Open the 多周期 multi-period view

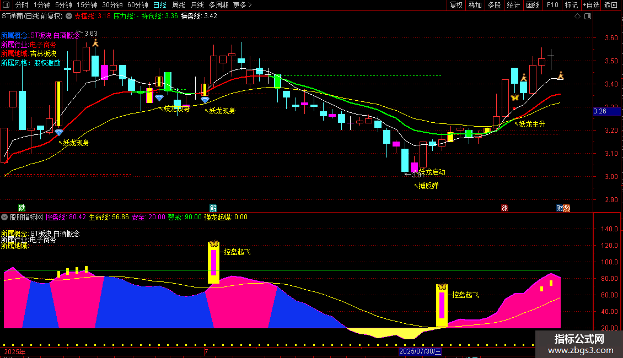pyautogui.click(x=218, y=5)
